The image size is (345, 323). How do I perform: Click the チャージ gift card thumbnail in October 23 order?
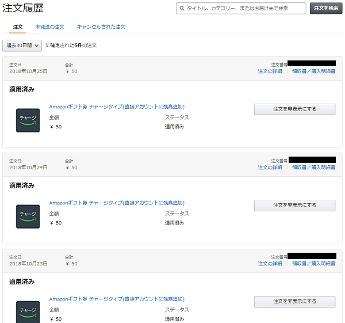click(28, 312)
